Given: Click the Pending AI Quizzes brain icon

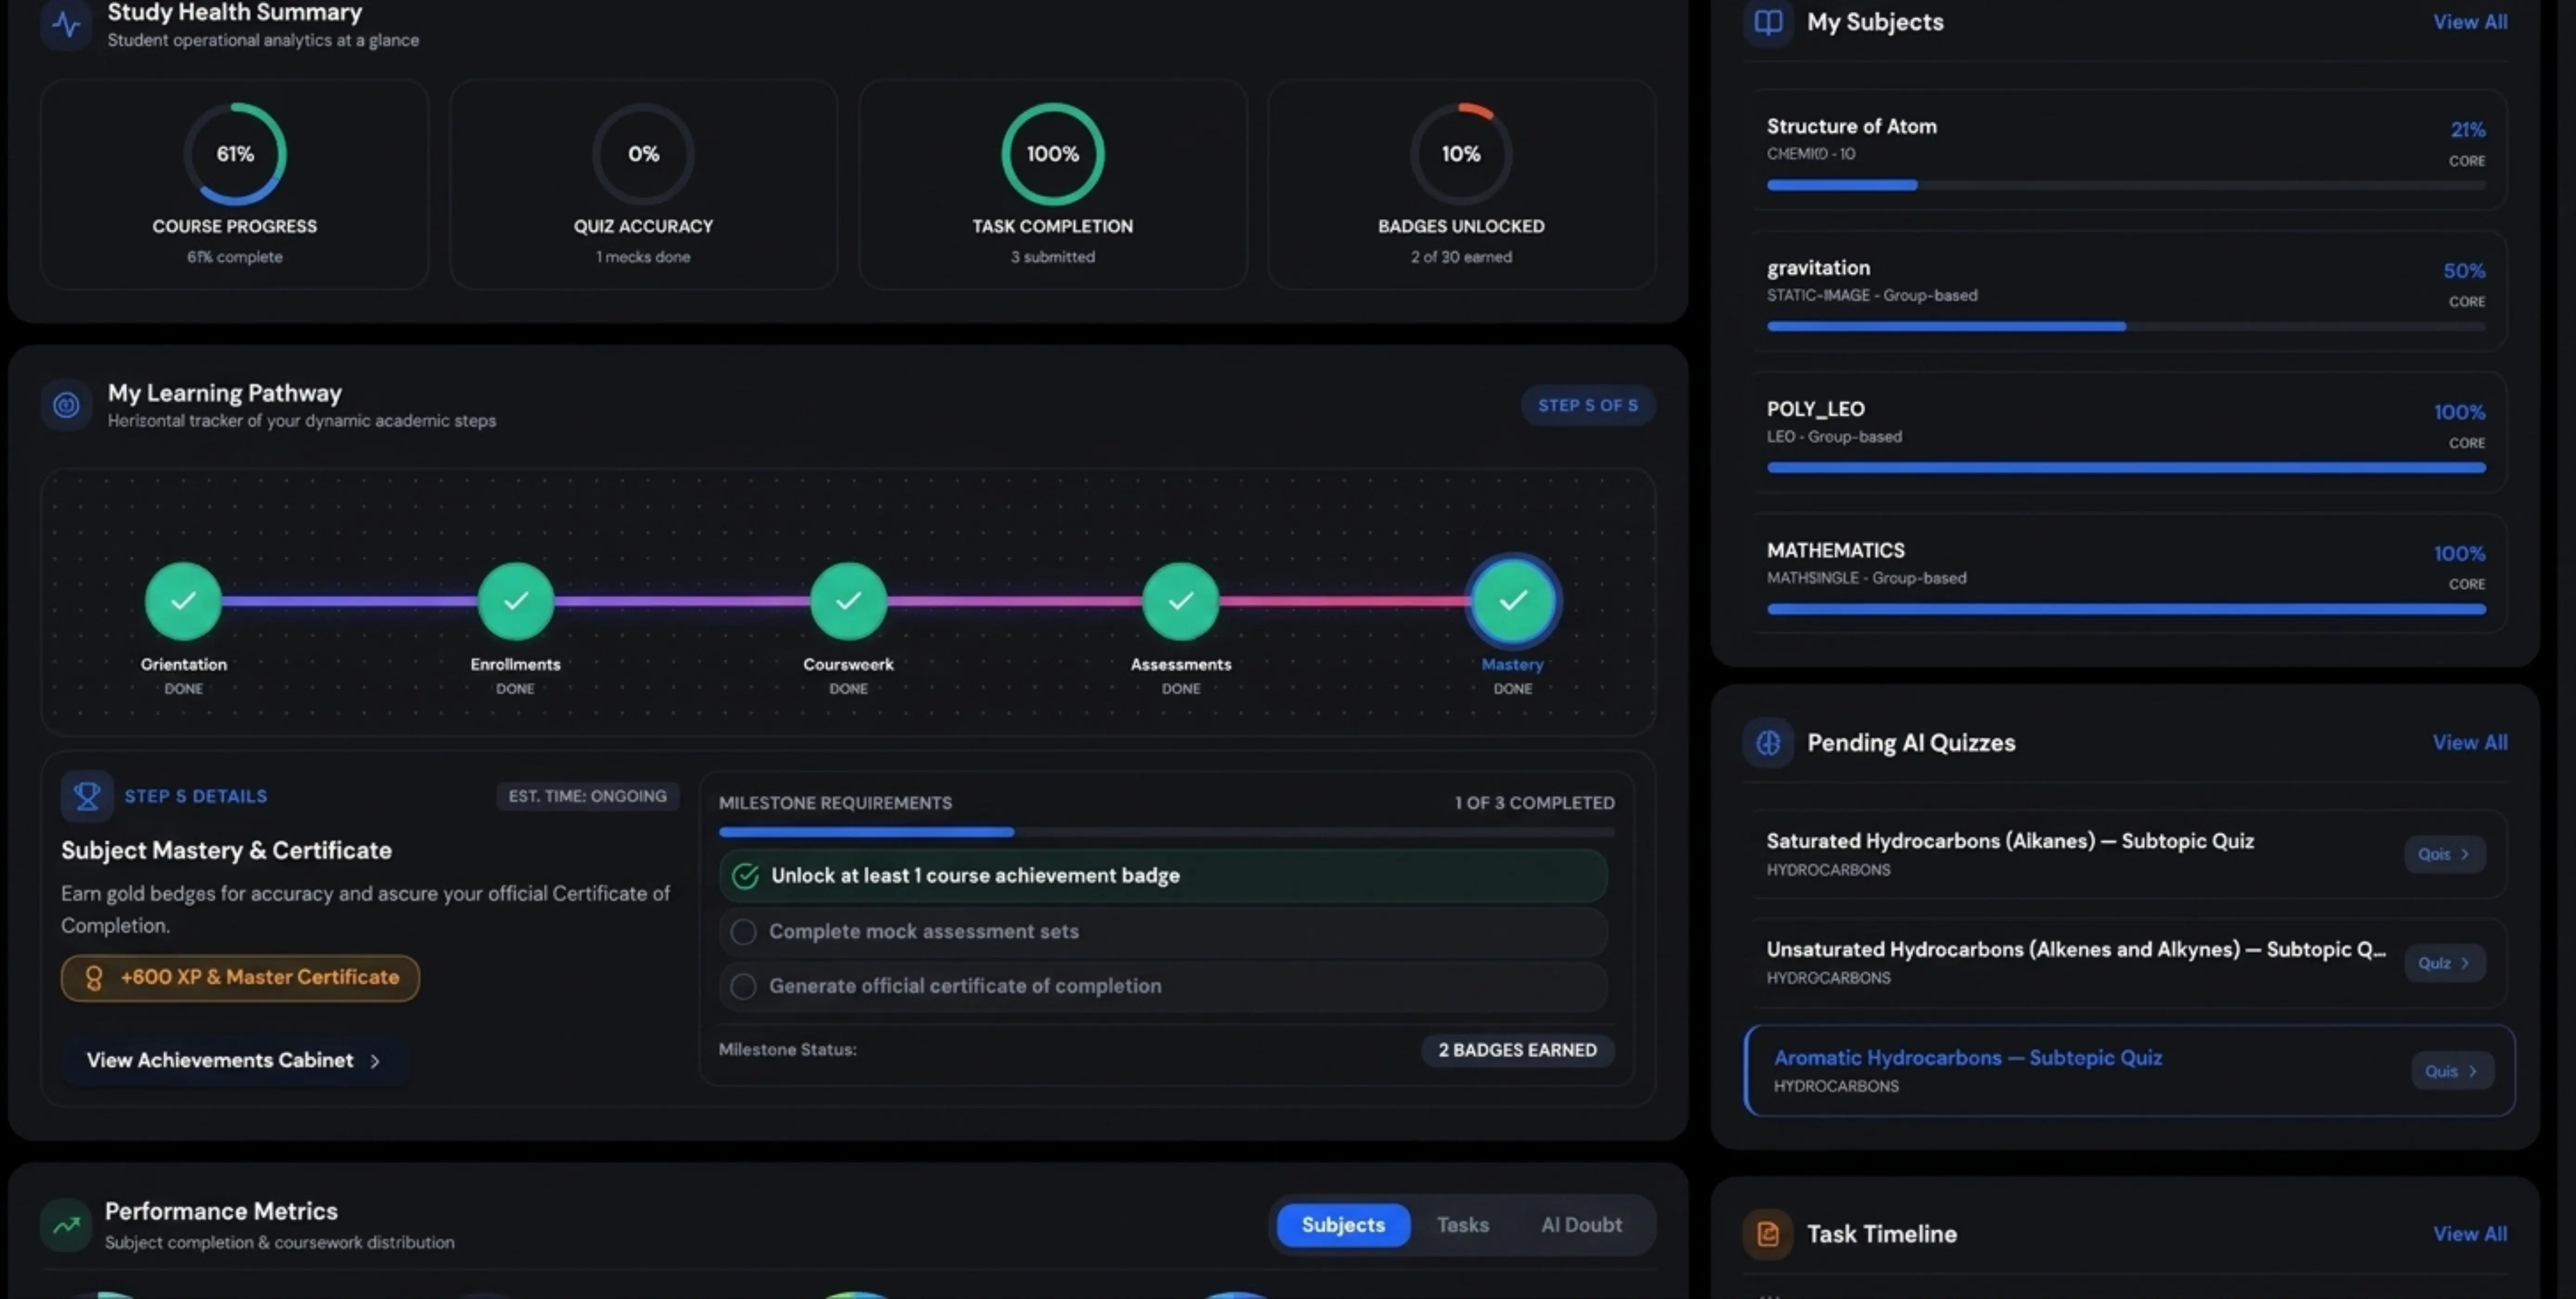Looking at the screenshot, I should pyautogui.click(x=1768, y=742).
